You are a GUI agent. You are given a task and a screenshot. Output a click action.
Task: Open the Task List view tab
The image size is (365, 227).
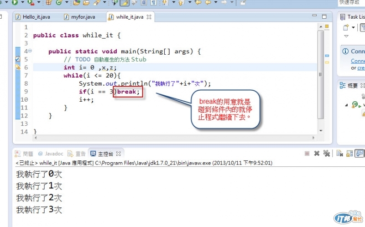pos(352,17)
